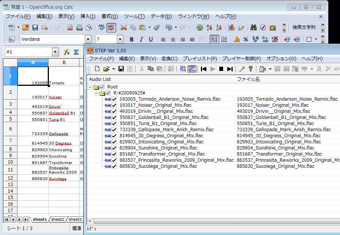The height and width of the screenshot is (235, 340).
Task: Uncheck 885830_Sucolega_Original_Mix.flac
Action: tap(114, 166)
